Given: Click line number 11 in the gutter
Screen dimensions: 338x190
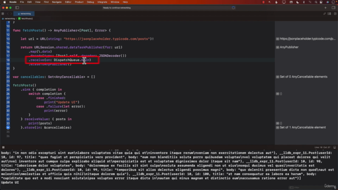Looking at the screenshot, I should coord(8,31).
